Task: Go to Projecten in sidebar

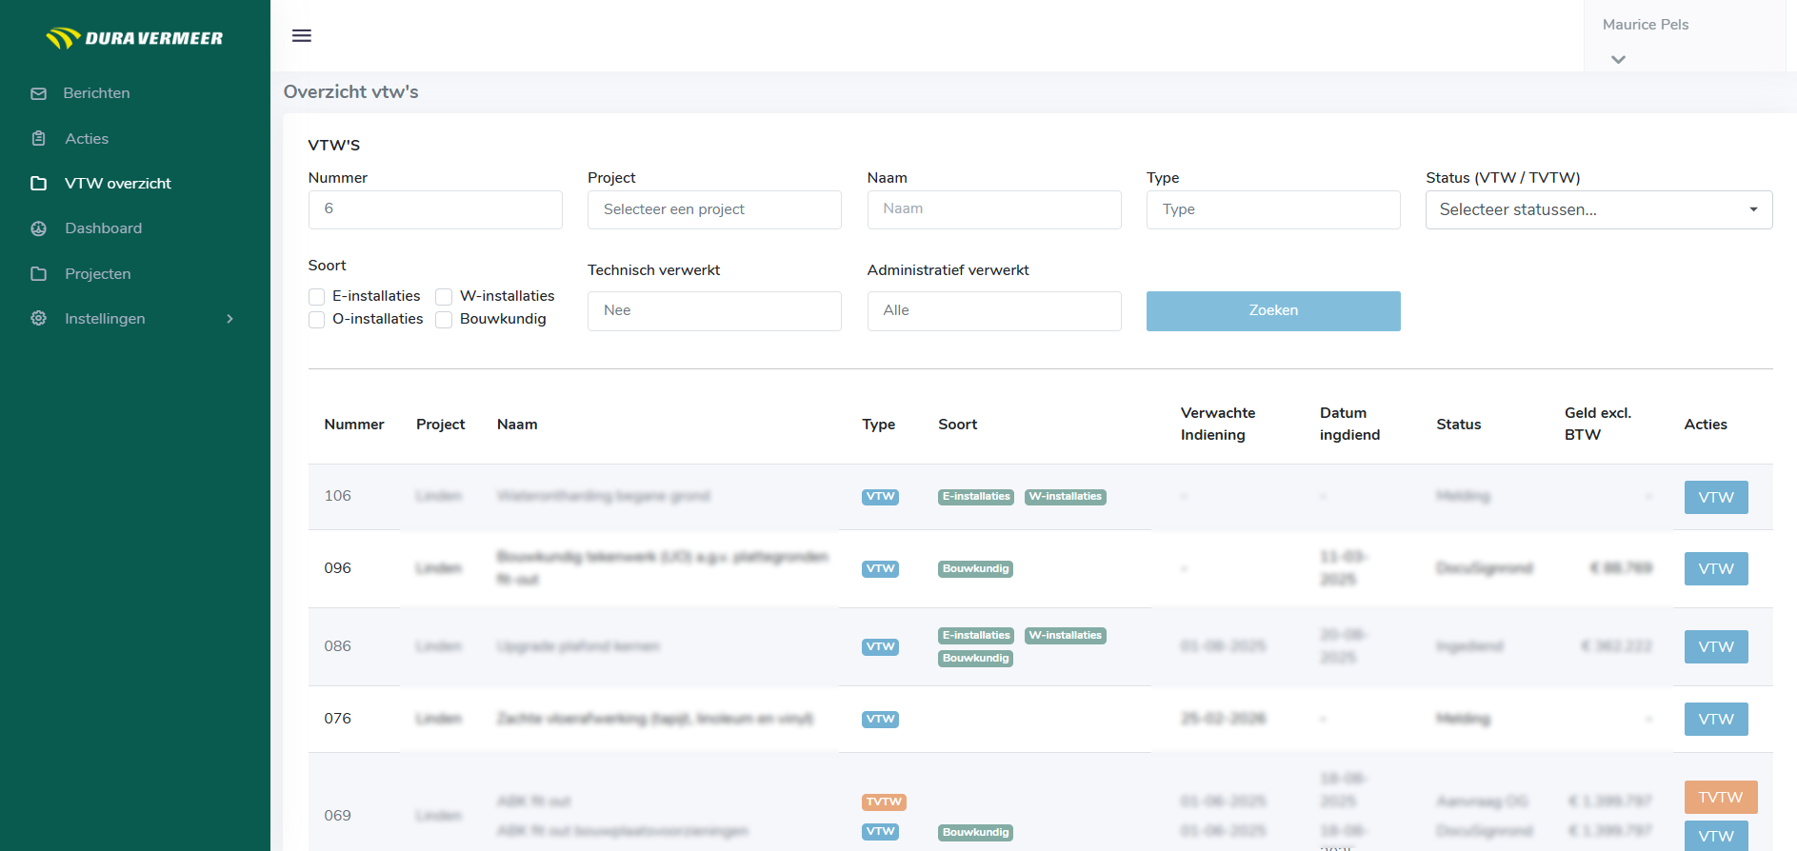Action: point(98,274)
